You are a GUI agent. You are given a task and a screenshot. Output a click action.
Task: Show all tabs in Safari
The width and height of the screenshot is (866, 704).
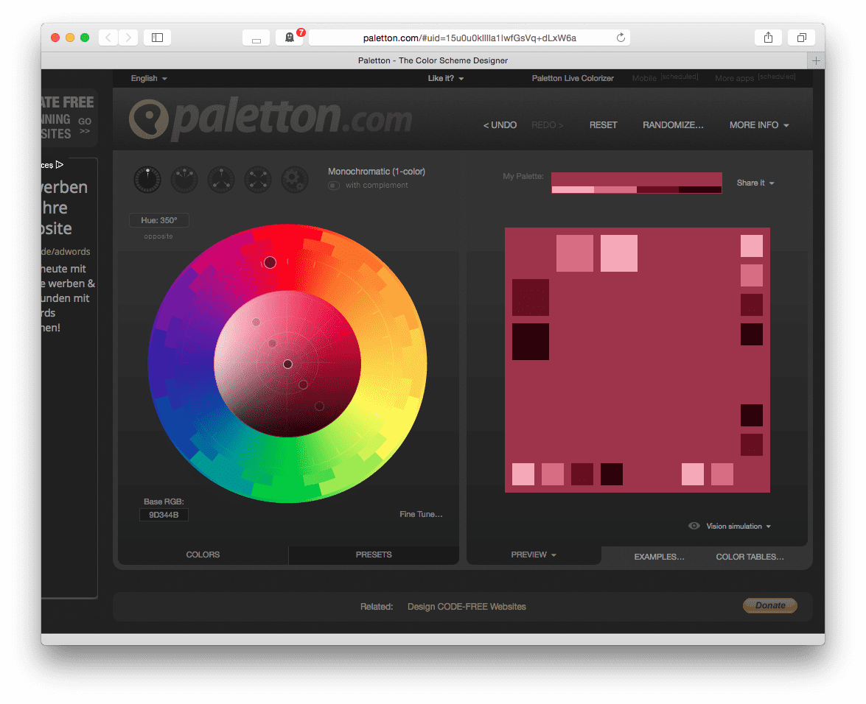tap(801, 38)
